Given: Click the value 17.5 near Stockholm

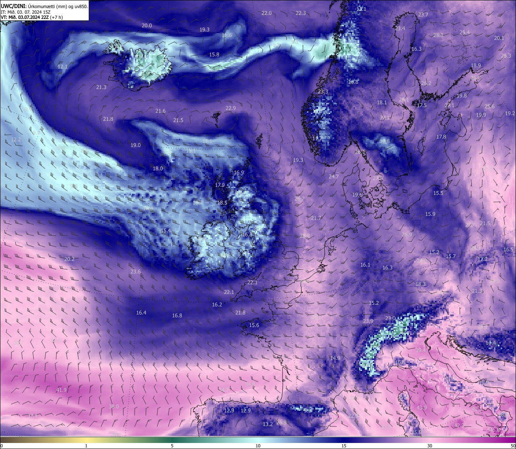Looking at the screenshot, I should 422,105.
